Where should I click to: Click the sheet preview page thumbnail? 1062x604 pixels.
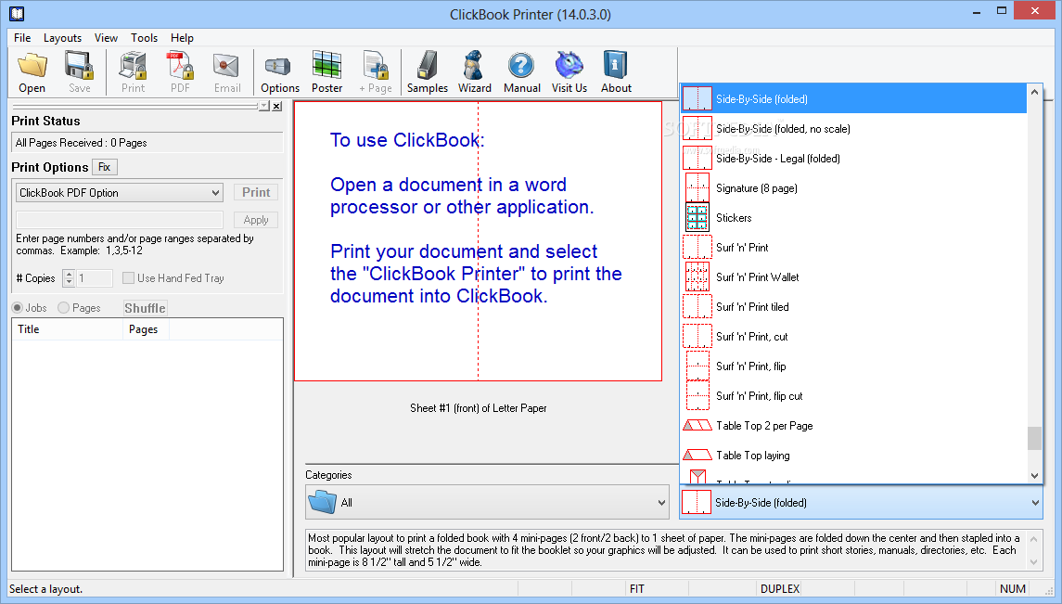[x=479, y=241]
